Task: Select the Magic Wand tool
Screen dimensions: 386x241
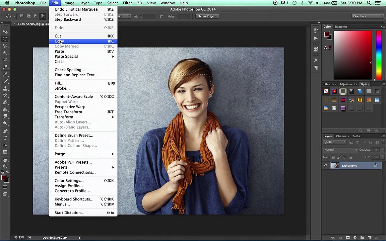Action: click(5, 53)
